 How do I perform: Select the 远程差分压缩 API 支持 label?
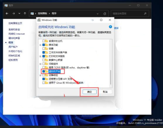click(60, 79)
